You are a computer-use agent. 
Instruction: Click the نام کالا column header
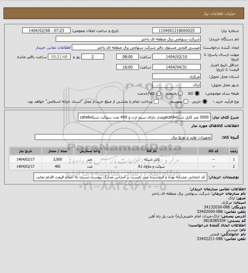pyautogui.click(x=151, y=151)
